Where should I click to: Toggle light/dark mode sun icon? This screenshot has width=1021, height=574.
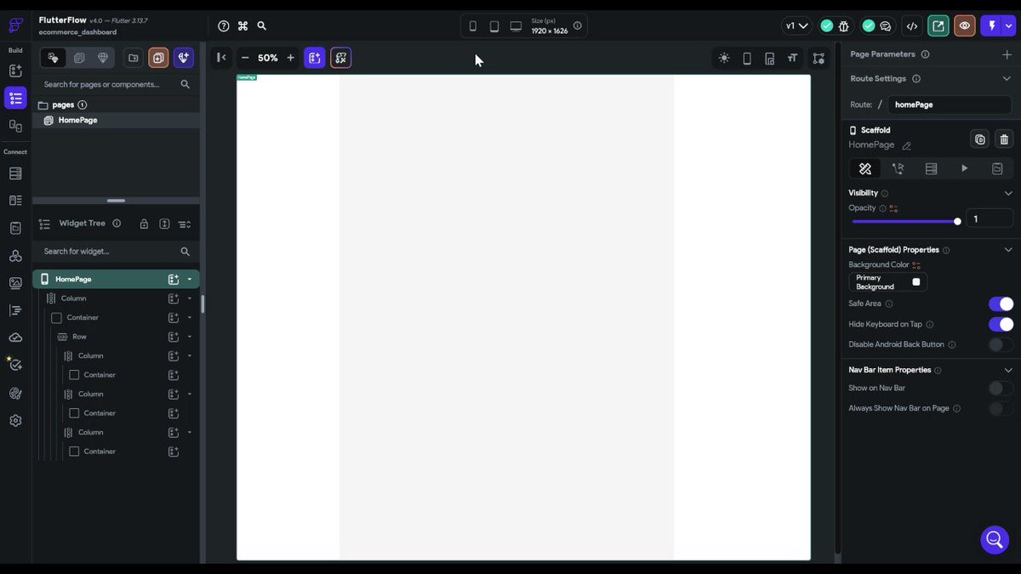click(724, 59)
